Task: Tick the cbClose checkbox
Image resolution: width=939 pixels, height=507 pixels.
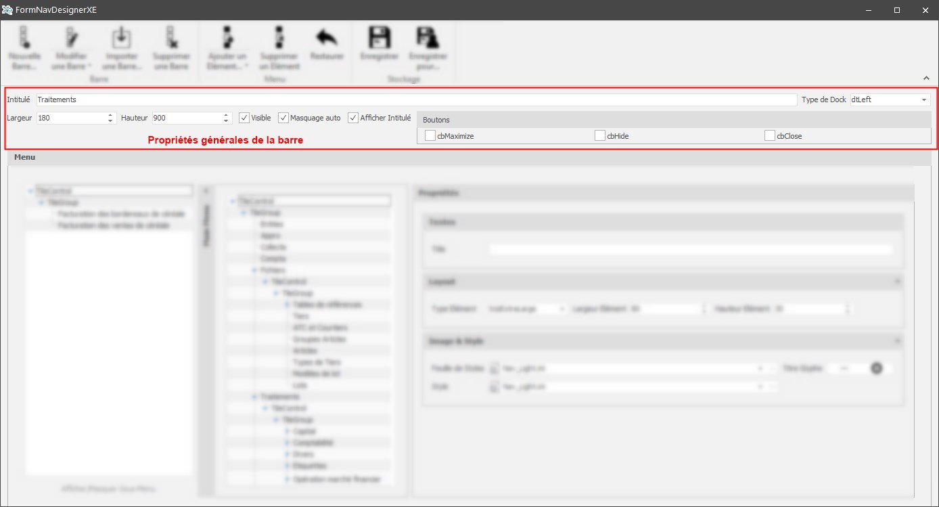Action: click(x=770, y=136)
